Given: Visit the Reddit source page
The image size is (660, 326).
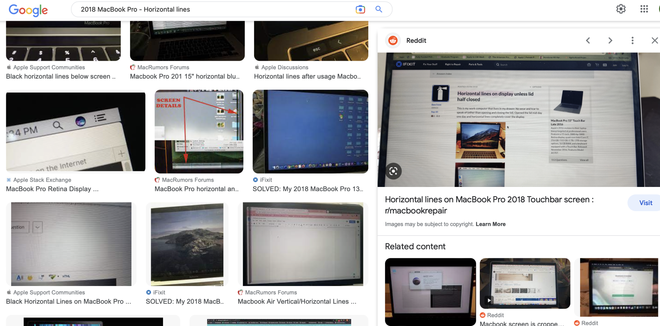Looking at the screenshot, I should 645,203.
